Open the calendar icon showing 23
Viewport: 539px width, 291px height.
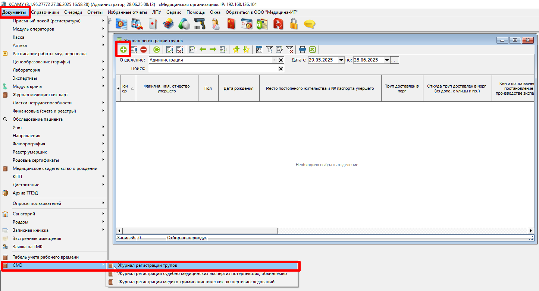[259, 50]
